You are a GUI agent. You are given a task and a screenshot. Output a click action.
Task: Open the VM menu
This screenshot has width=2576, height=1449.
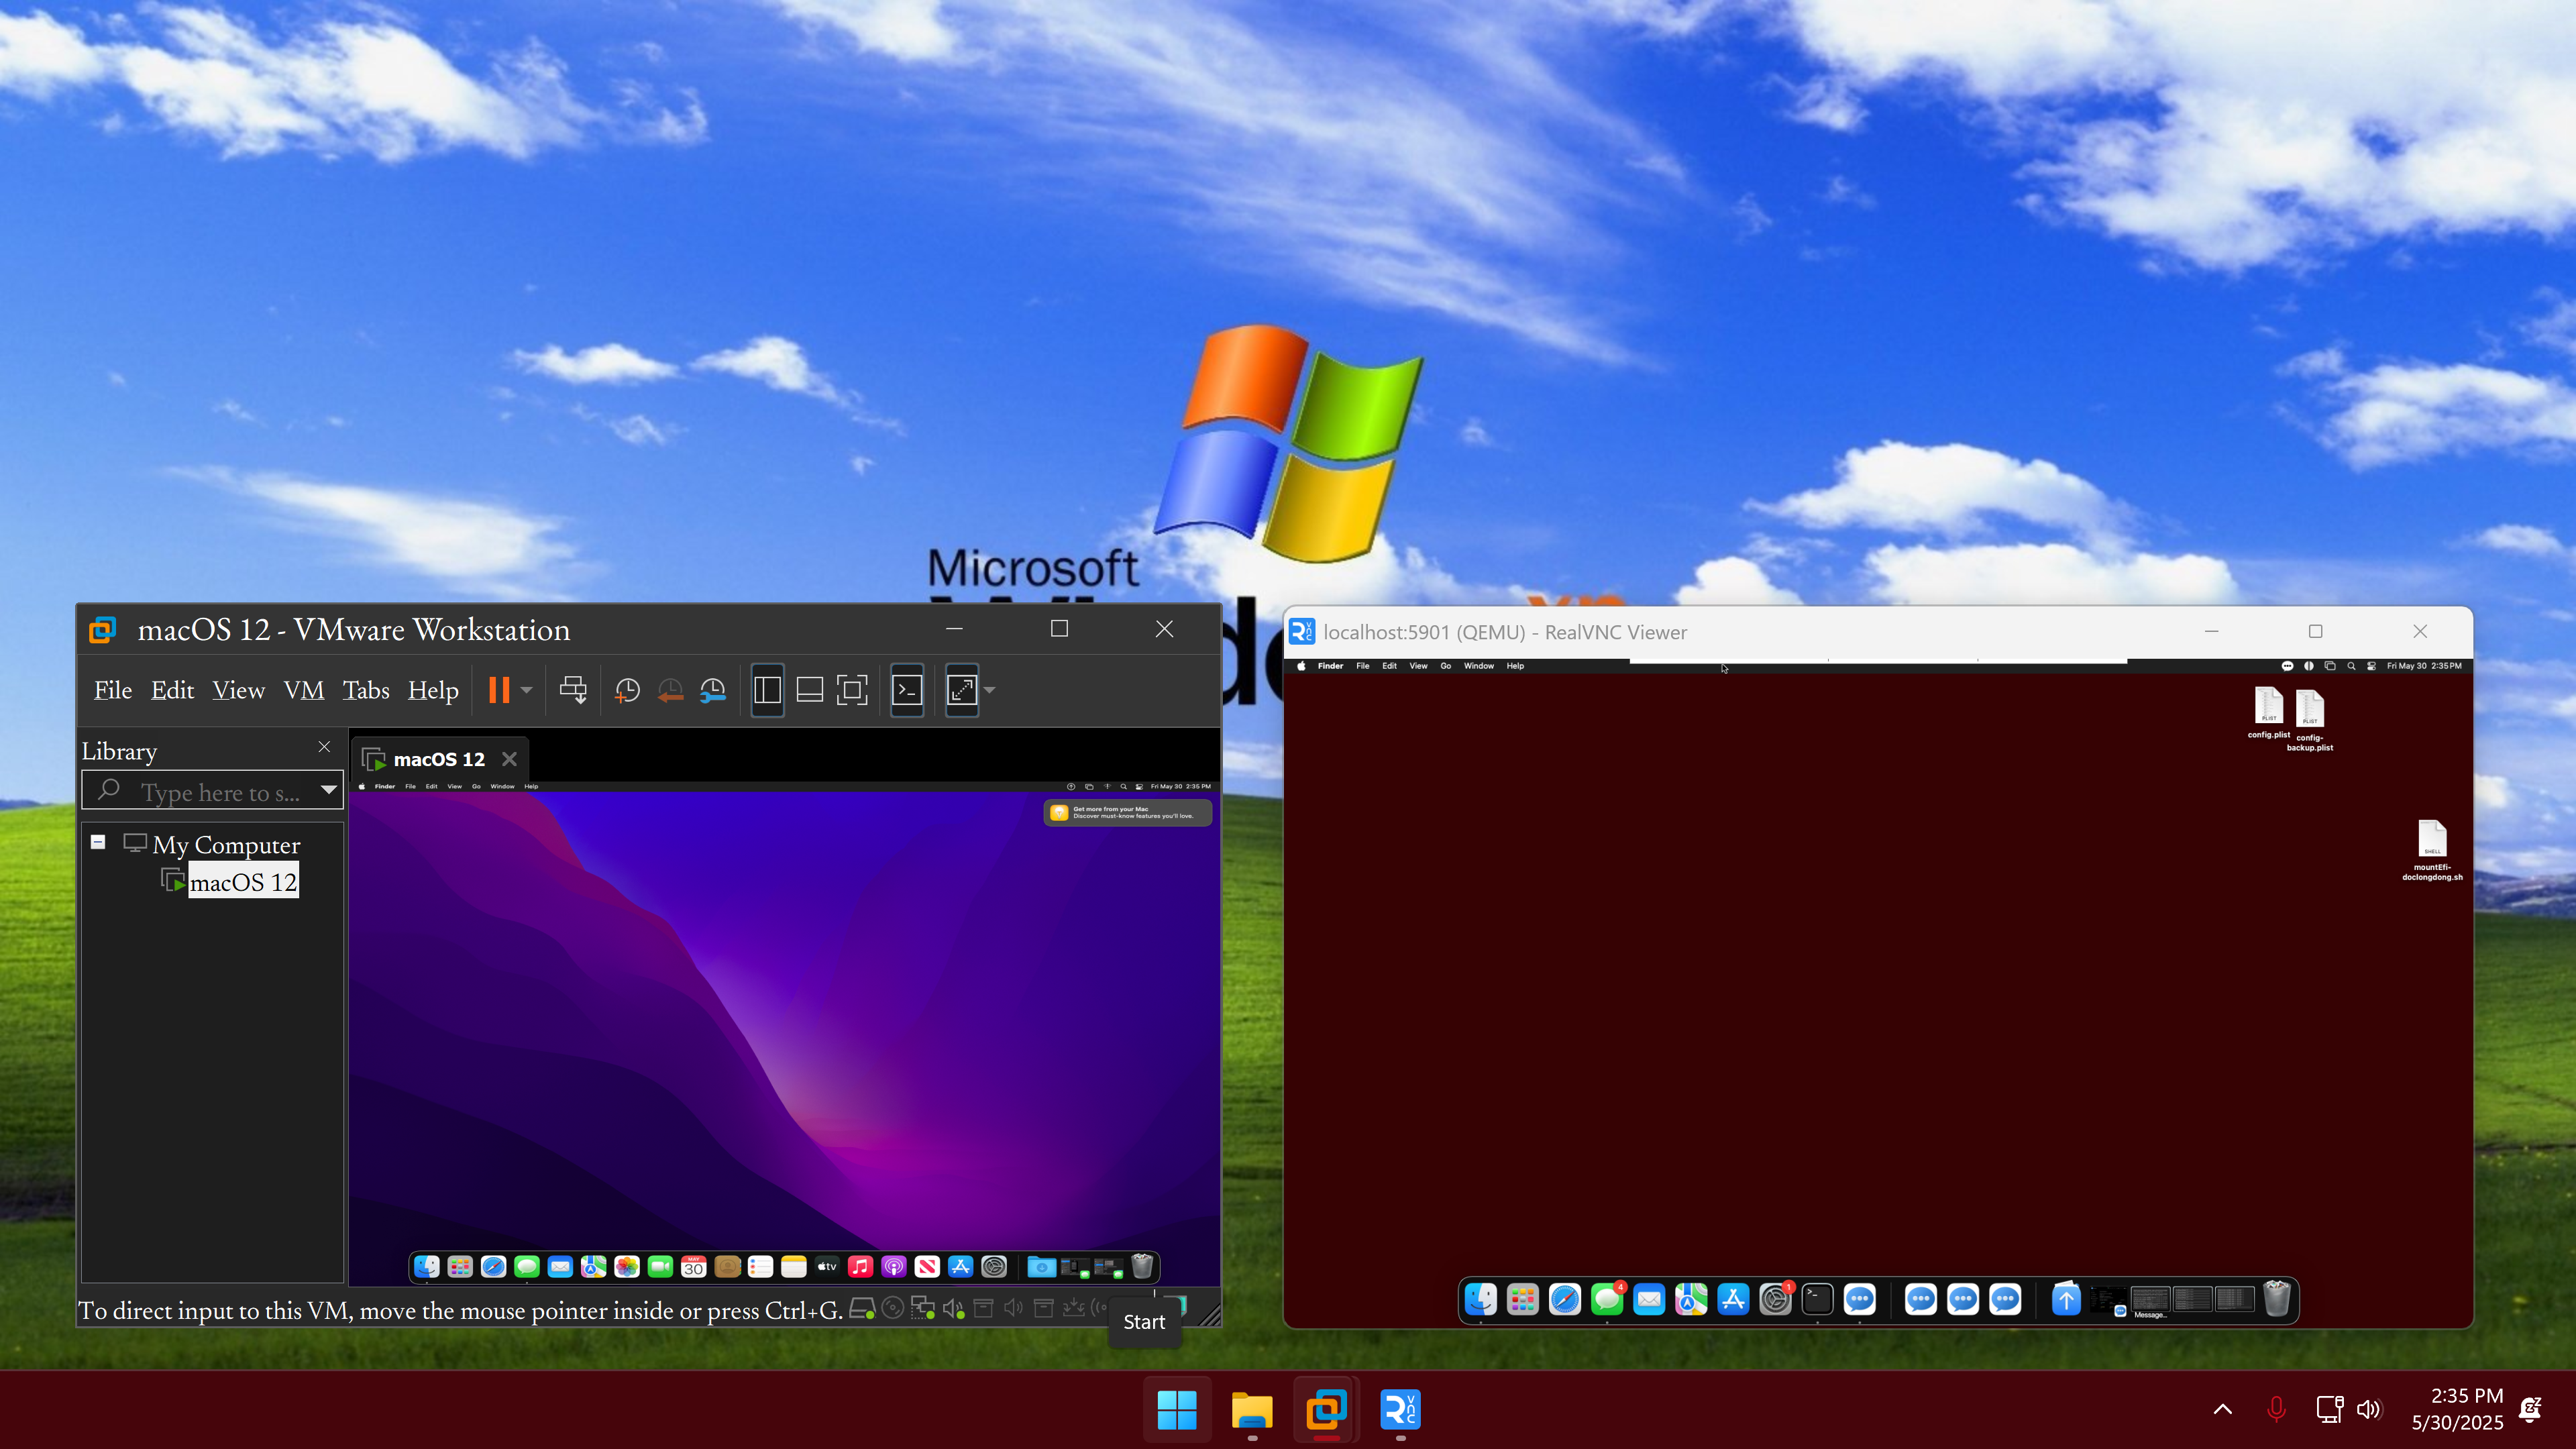coord(303,690)
